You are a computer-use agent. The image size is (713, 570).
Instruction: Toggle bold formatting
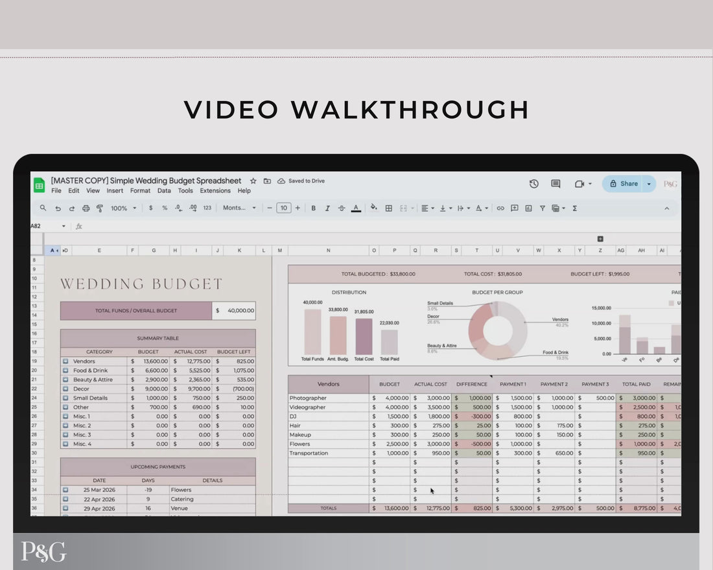(x=314, y=209)
